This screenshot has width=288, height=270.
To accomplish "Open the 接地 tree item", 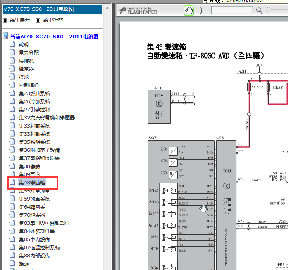I will click(x=24, y=77).
